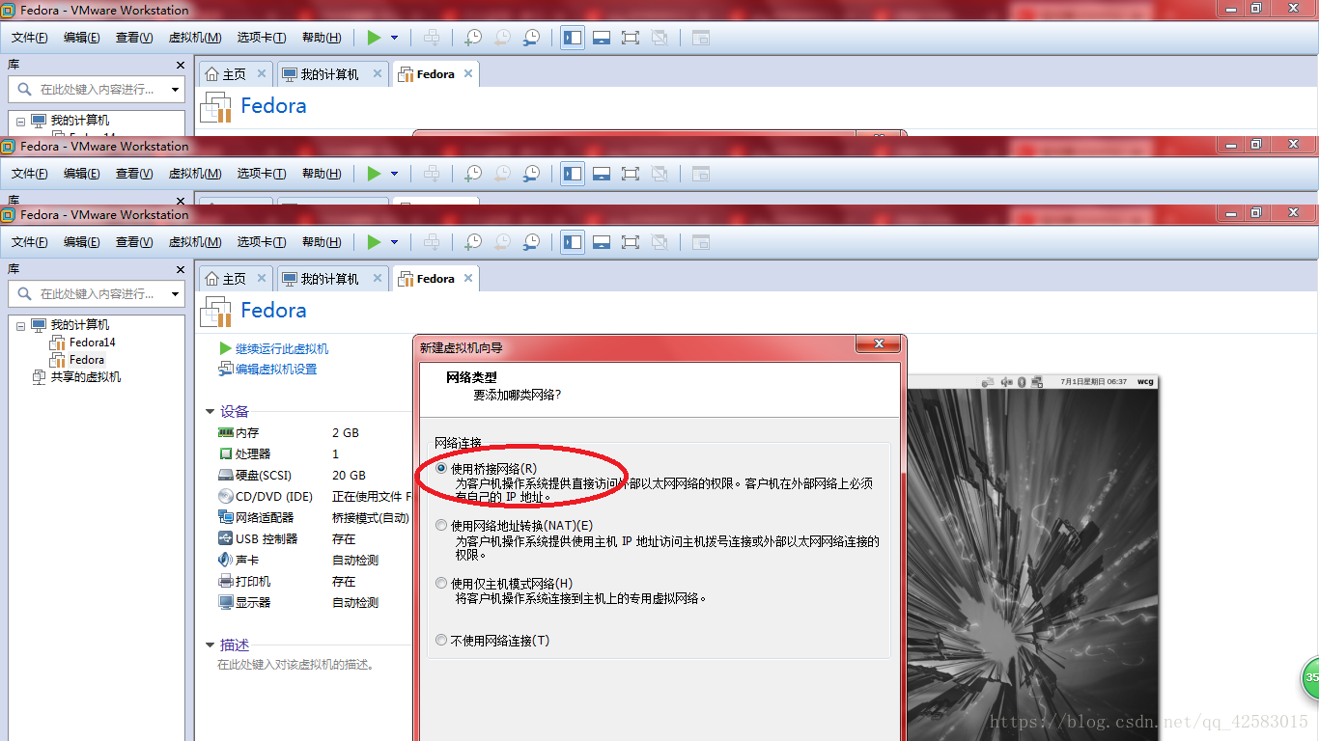This screenshot has height=741, width=1319.
Task: Click the 硬盘(SCSI) hard disk icon
Action: 226,475
